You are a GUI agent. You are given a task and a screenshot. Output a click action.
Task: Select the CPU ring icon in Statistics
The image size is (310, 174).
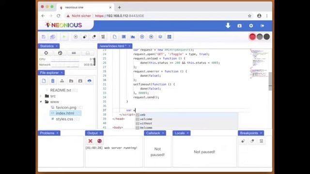click(46, 53)
